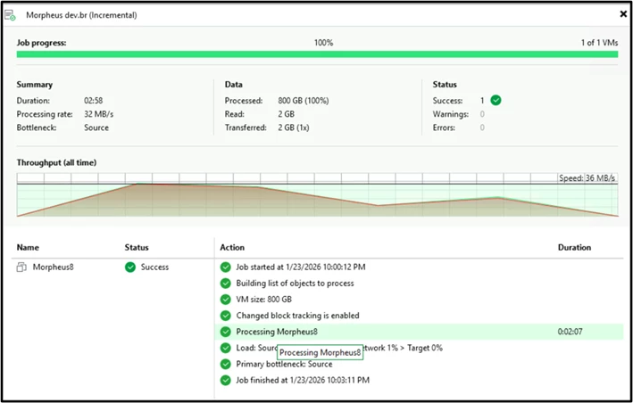Viewport: 633px width, 403px height.
Task: Click the 'Processing Morpheus8' tooltip
Action: tap(321, 353)
